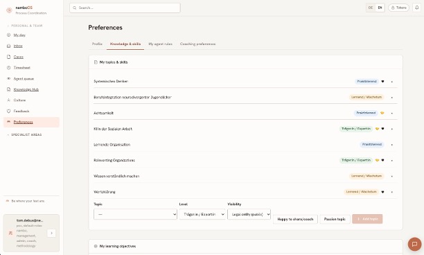Select the Knowledge & skills tab
424x255 pixels.
[x=125, y=44]
